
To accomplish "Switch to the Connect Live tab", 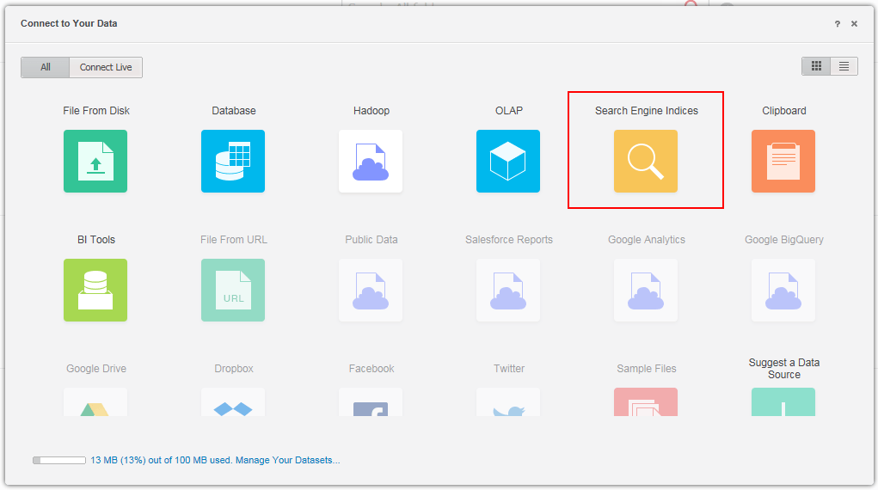I will (106, 67).
